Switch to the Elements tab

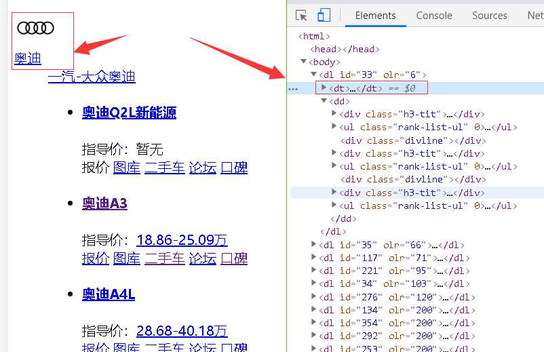375,16
